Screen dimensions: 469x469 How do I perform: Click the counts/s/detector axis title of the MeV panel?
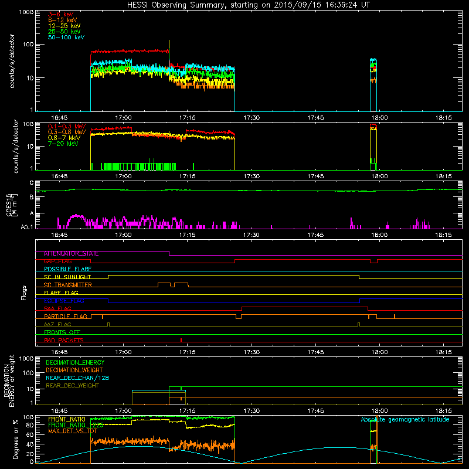tap(16, 146)
